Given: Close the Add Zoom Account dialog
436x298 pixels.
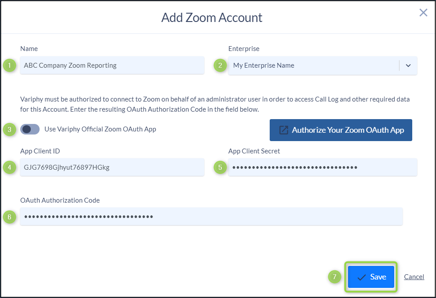Looking at the screenshot, I should coord(423,12).
